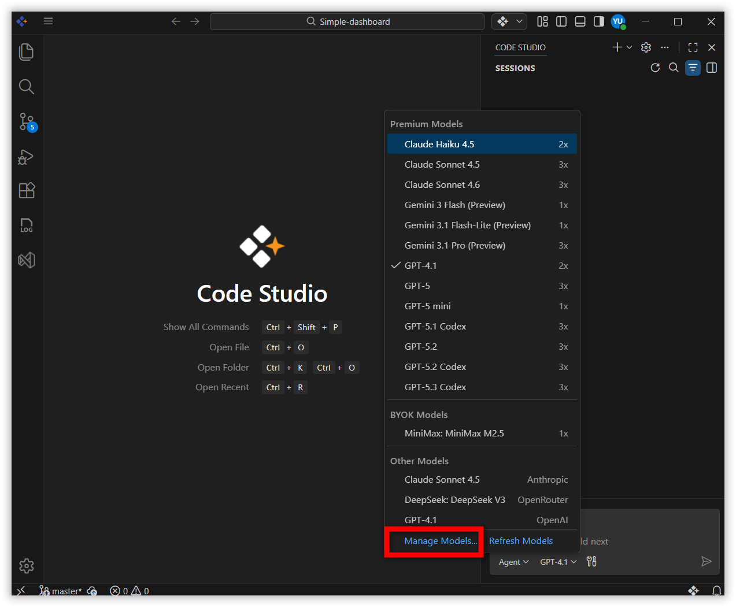Open the Explorer view in activity bar
Image resolution: width=736 pixels, height=607 pixels.
(27, 52)
